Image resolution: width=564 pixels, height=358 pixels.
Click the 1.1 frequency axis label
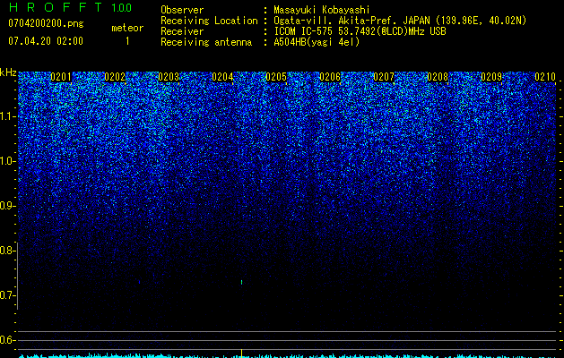pos(7,116)
